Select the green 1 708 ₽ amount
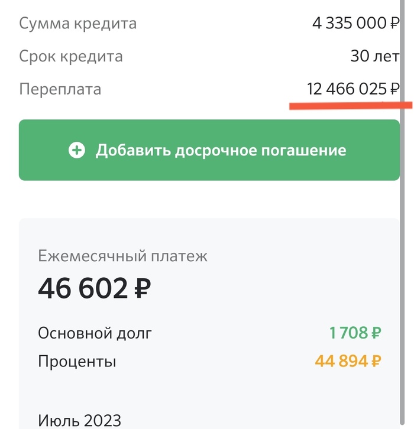The width and height of the screenshot is (414, 429). [x=355, y=333]
